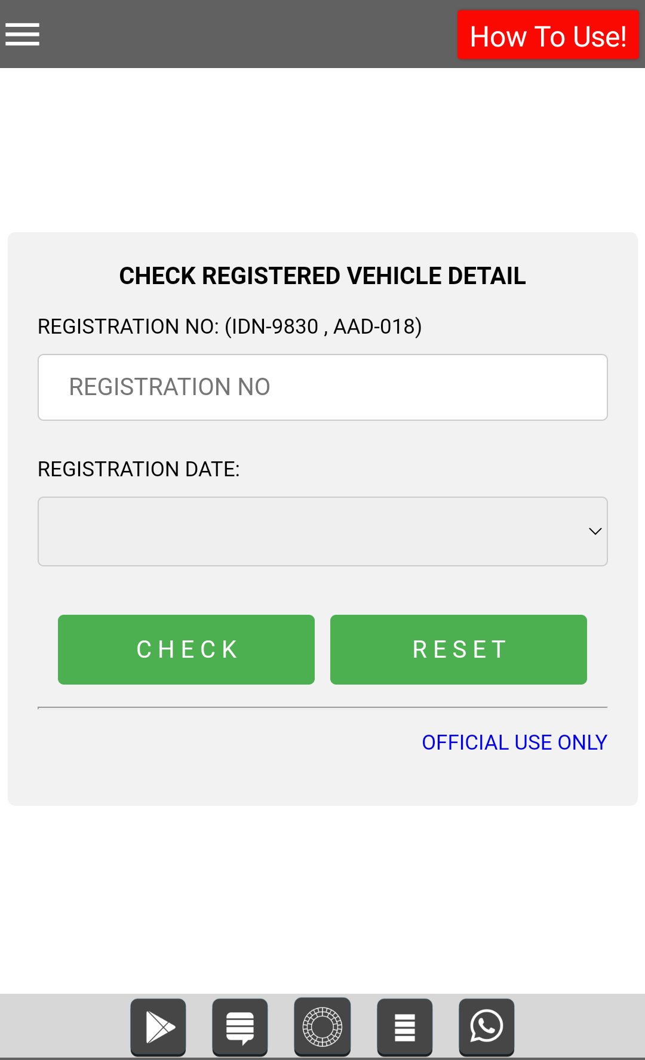Open the WhatsApp icon
This screenshot has width=645, height=1060.
pyautogui.click(x=487, y=1027)
